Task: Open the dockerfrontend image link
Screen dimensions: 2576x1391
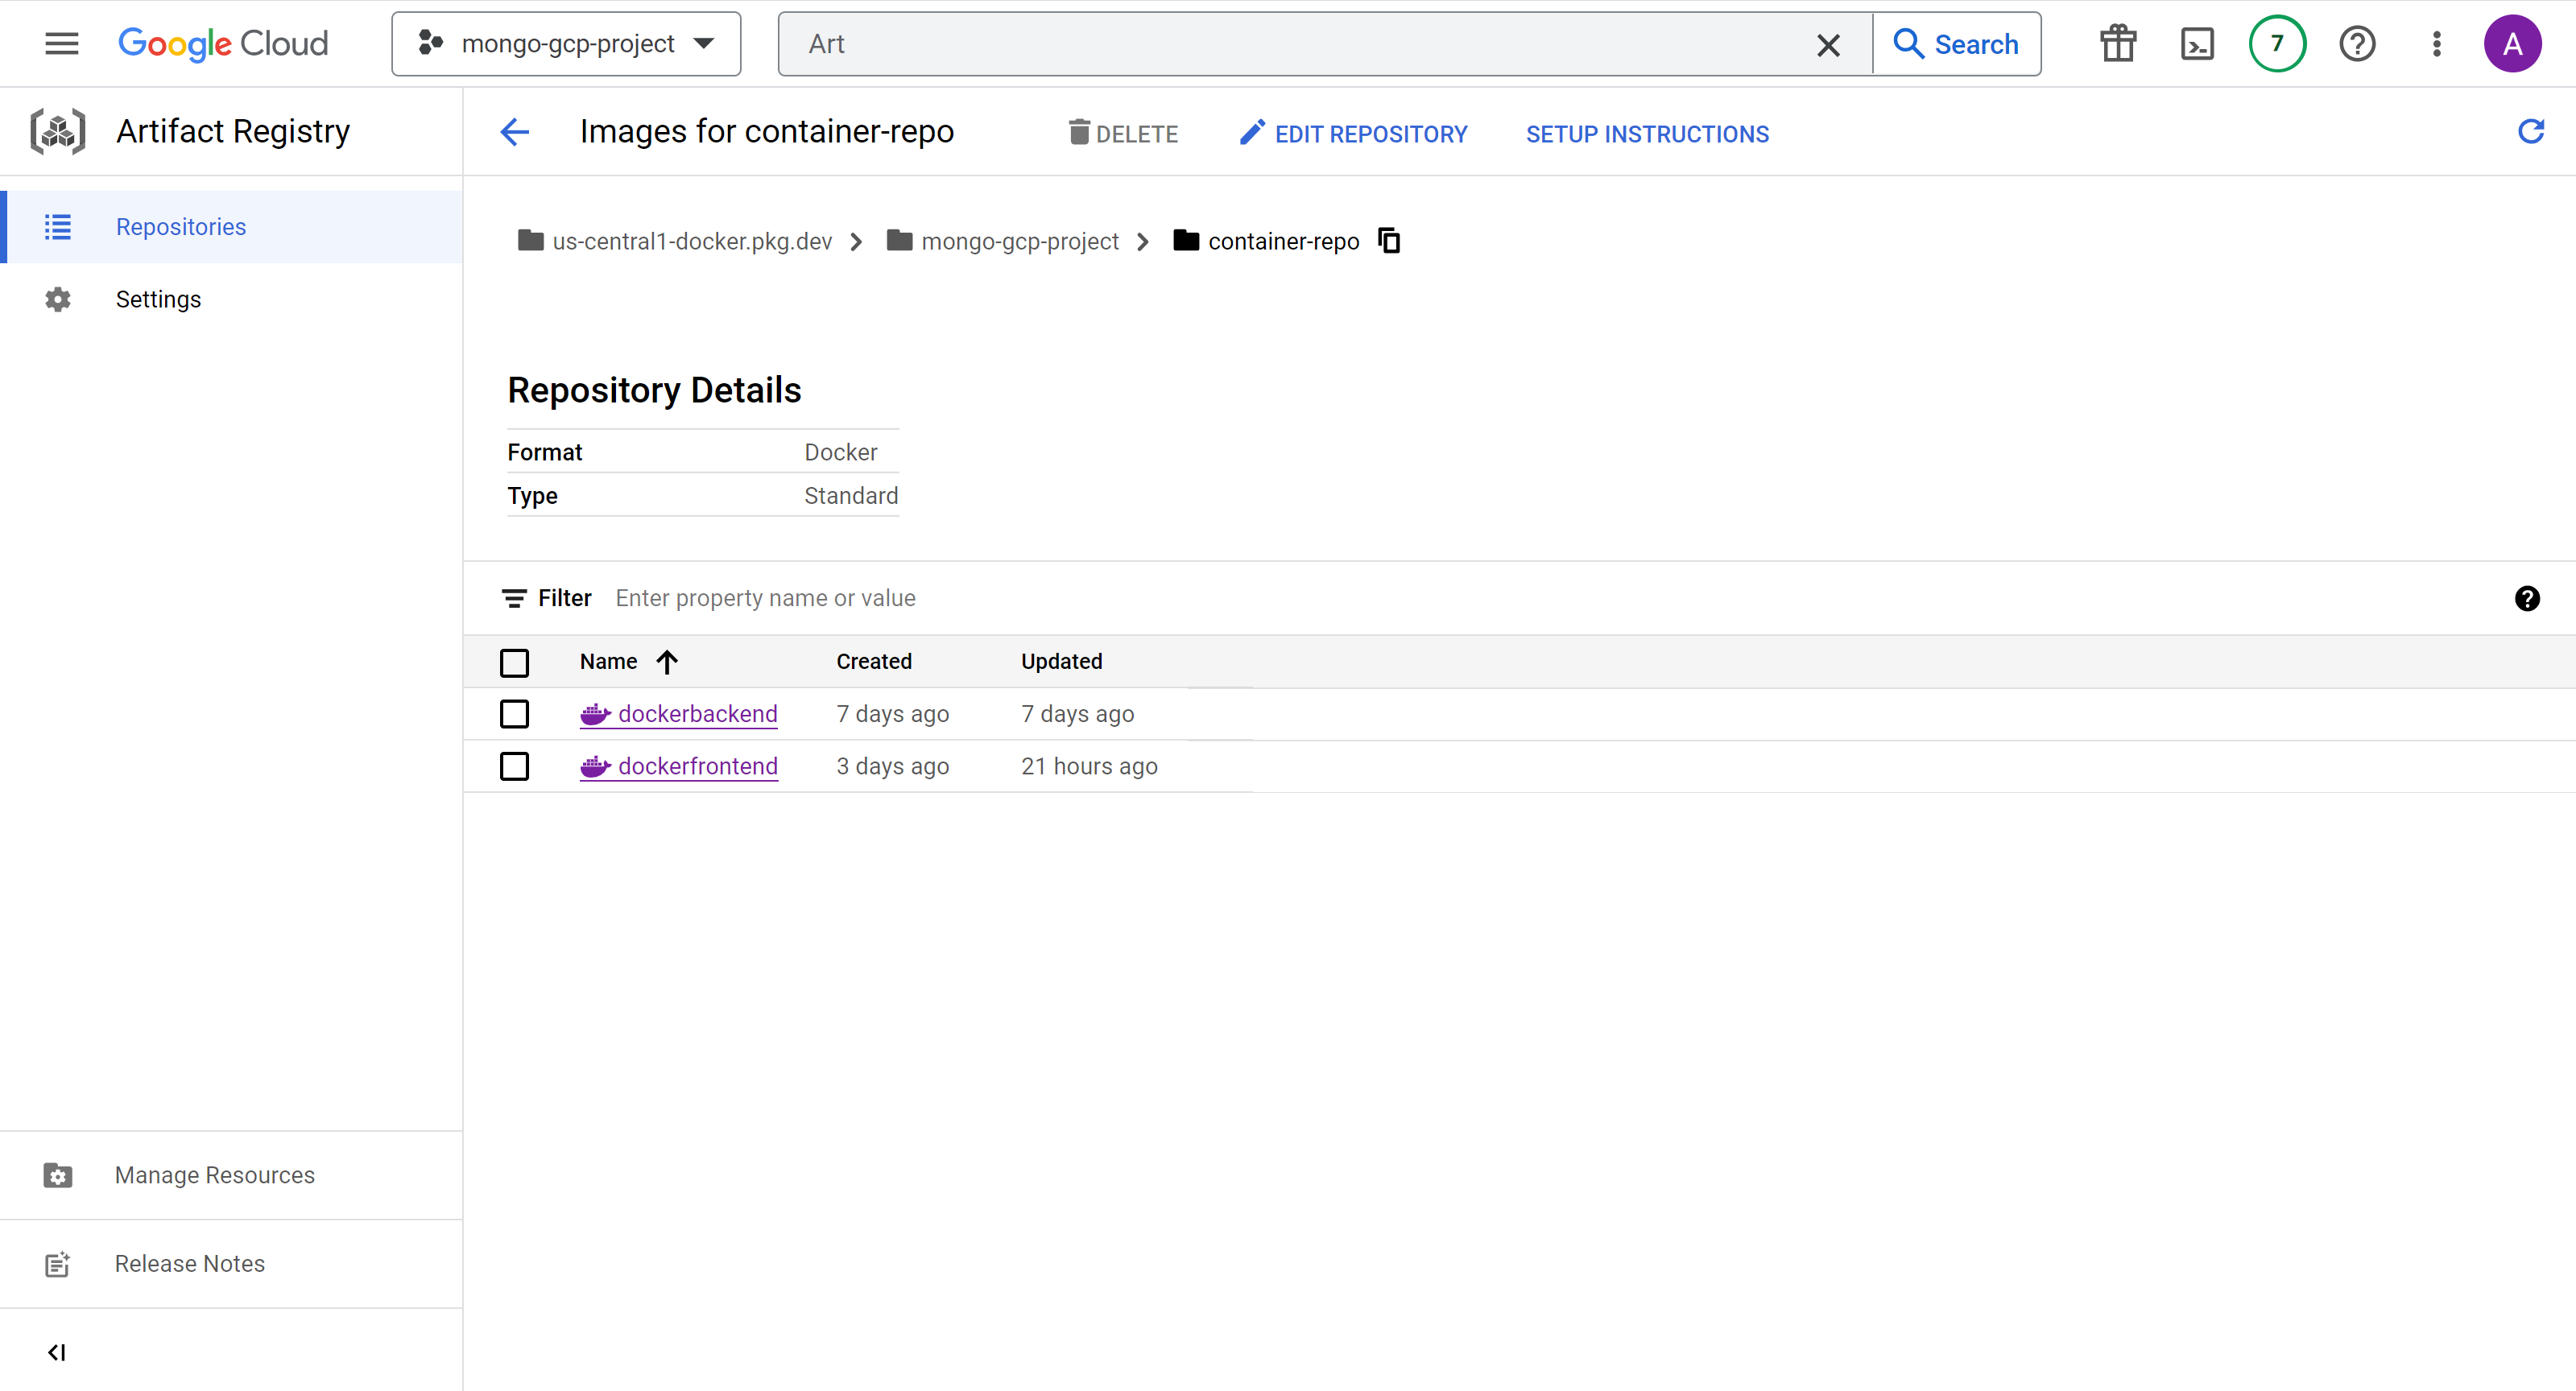Action: pyautogui.click(x=697, y=766)
